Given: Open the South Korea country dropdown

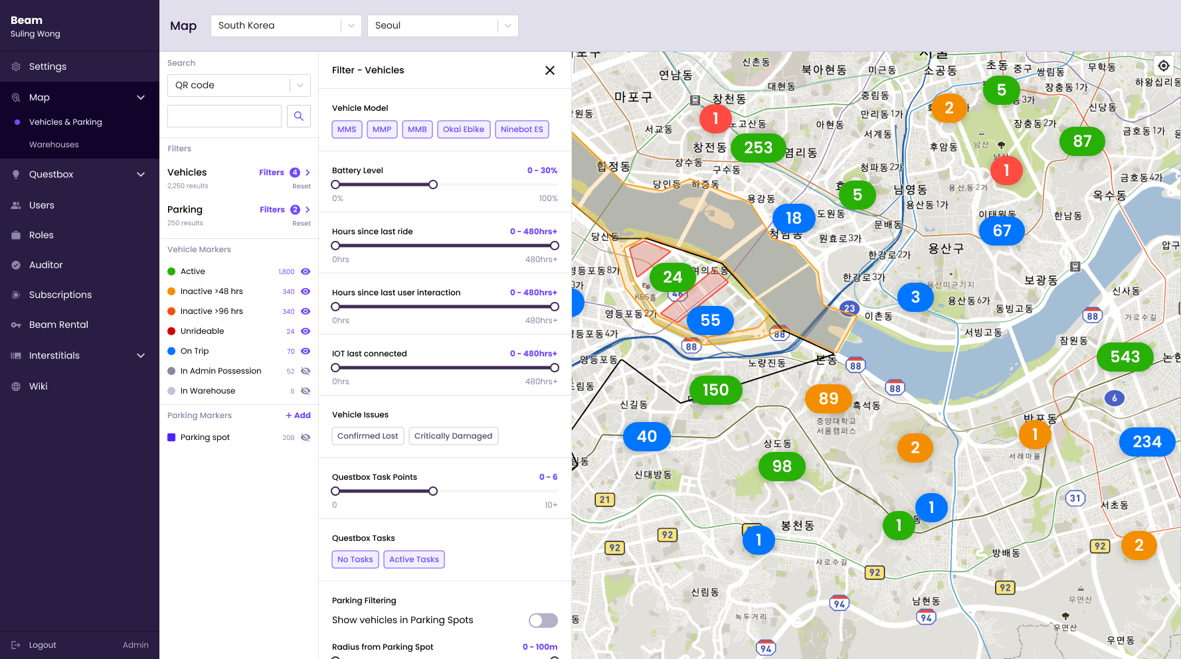Looking at the screenshot, I should (286, 26).
